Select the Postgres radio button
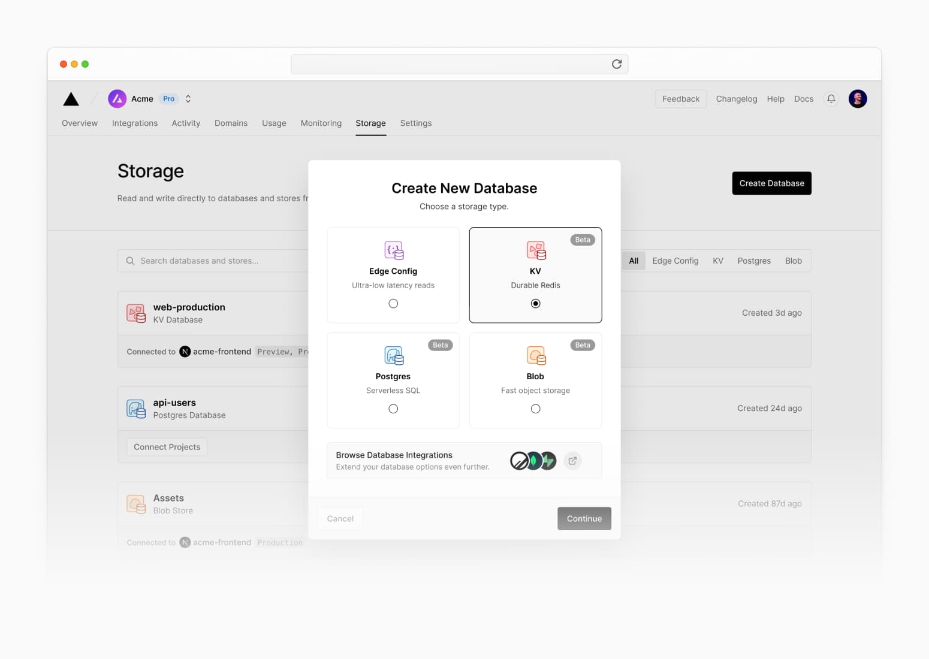Image resolution: width=929 pixels, height=659 pixels. [x=393, y=409]
